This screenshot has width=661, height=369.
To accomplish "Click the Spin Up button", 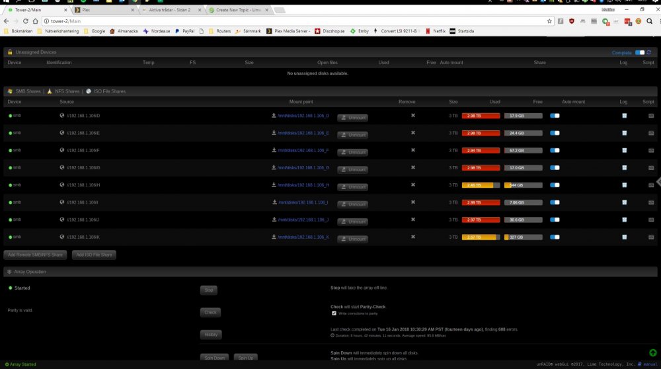I will pyautogui.click(x=245, y=358).
